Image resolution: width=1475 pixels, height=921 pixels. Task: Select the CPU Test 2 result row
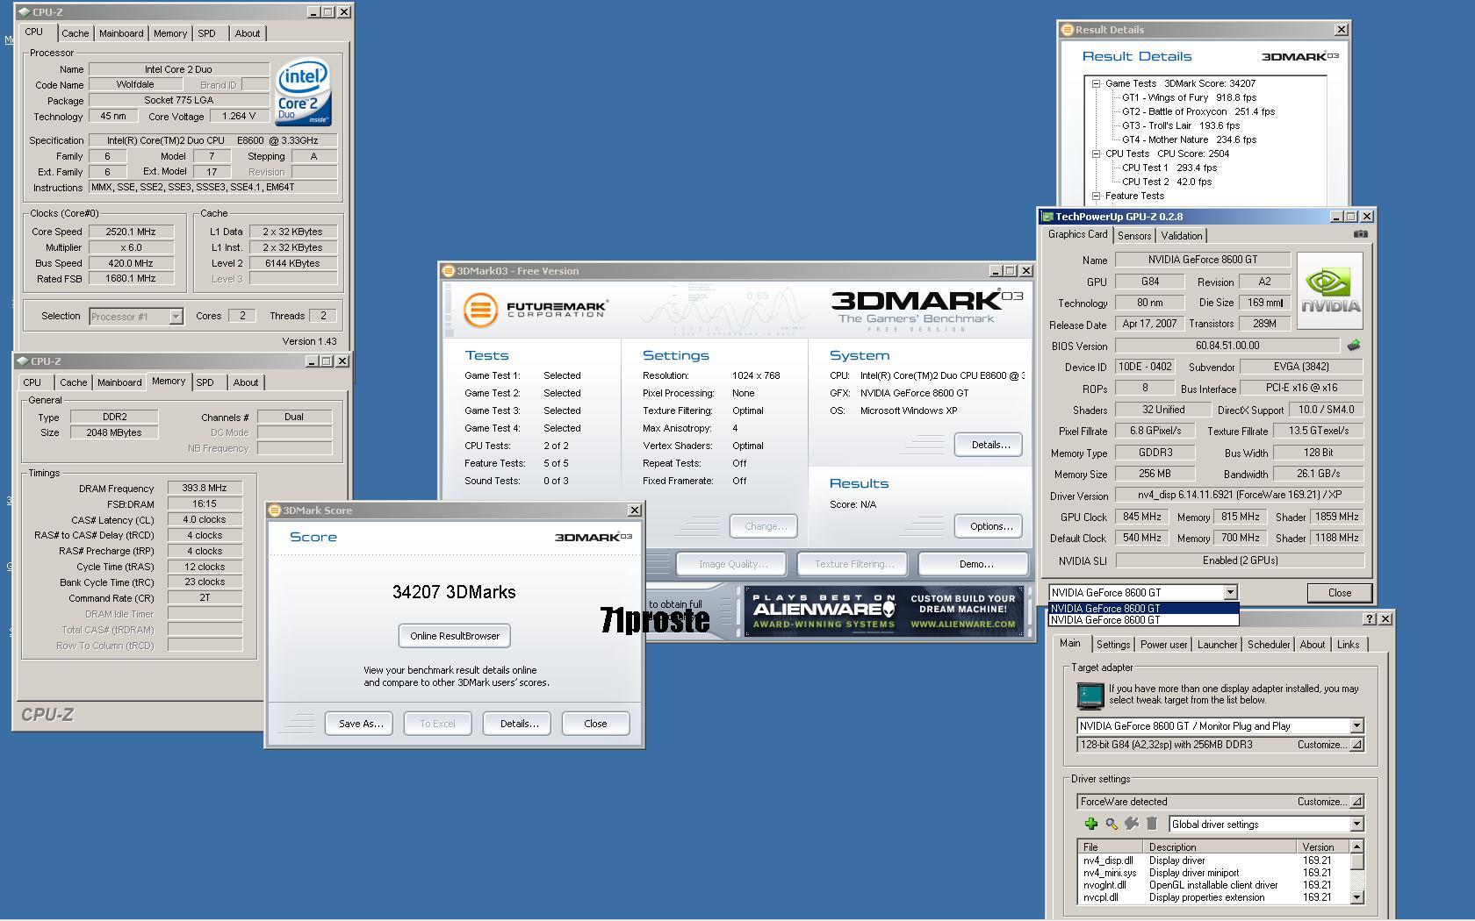tap(1167, 182)
